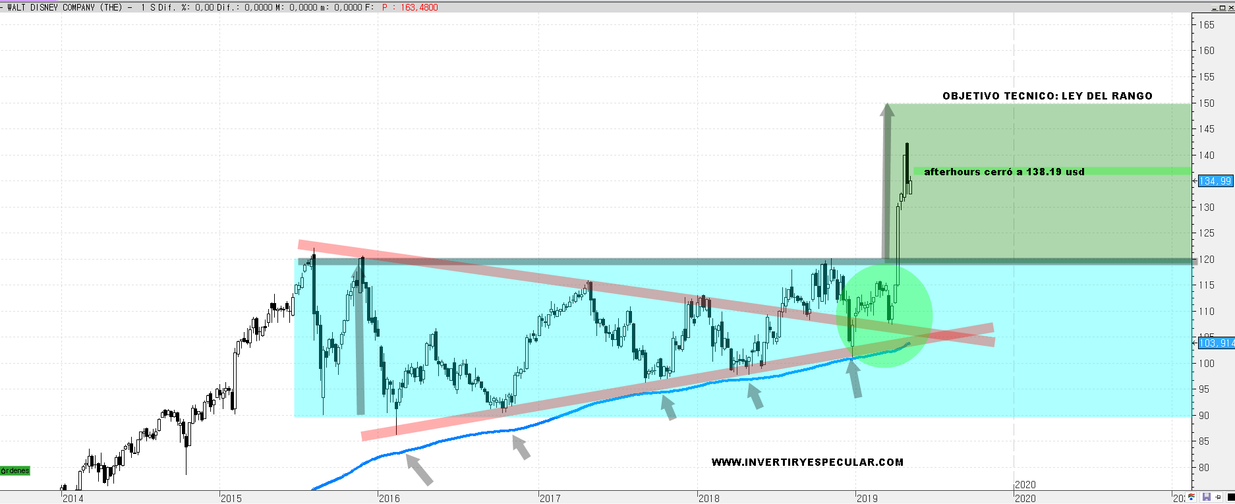Click the WALT DISNEY COMPANY title text

(65, 7)
